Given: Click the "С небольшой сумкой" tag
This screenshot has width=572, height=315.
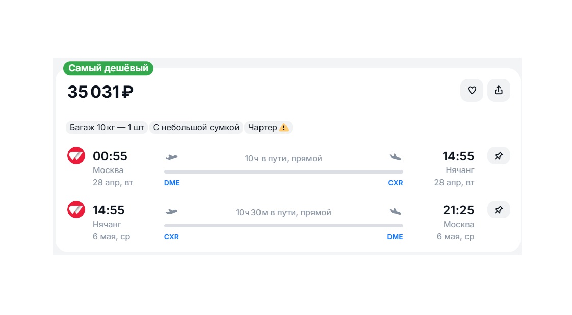Looking at the screenshot, I should click(x=196, y=128).
